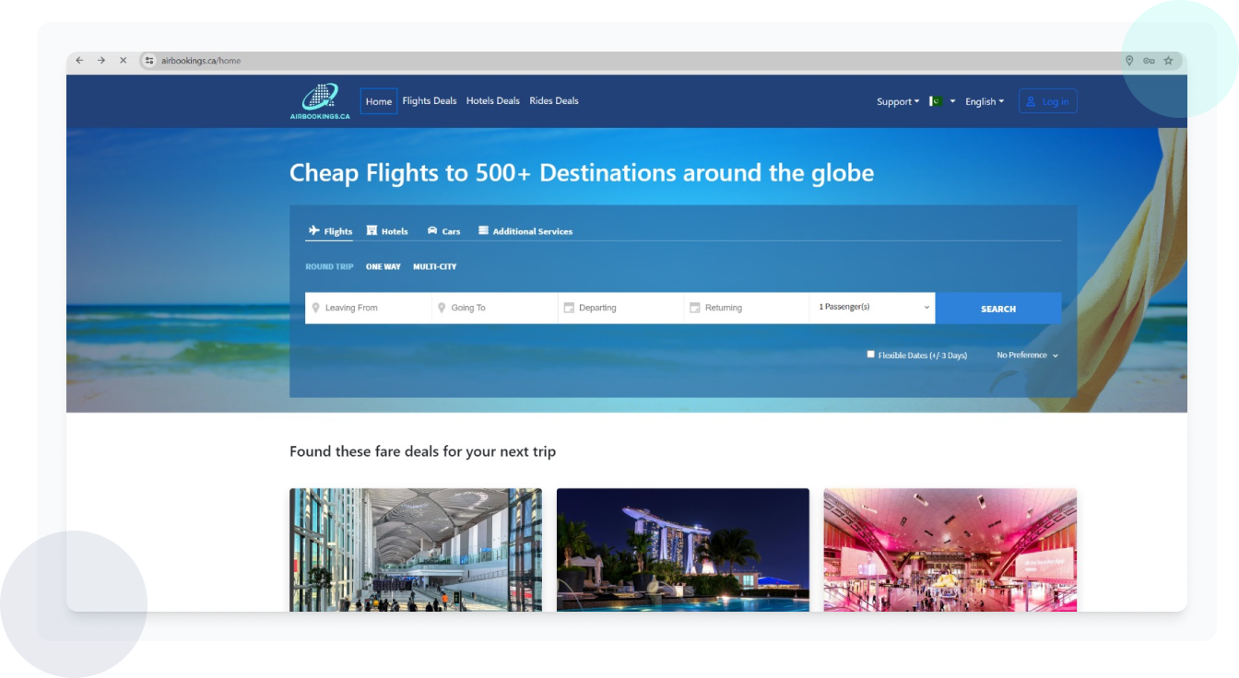1239x678 pixels.
Task: Open the English language dropdown
Action: point(984,102)
